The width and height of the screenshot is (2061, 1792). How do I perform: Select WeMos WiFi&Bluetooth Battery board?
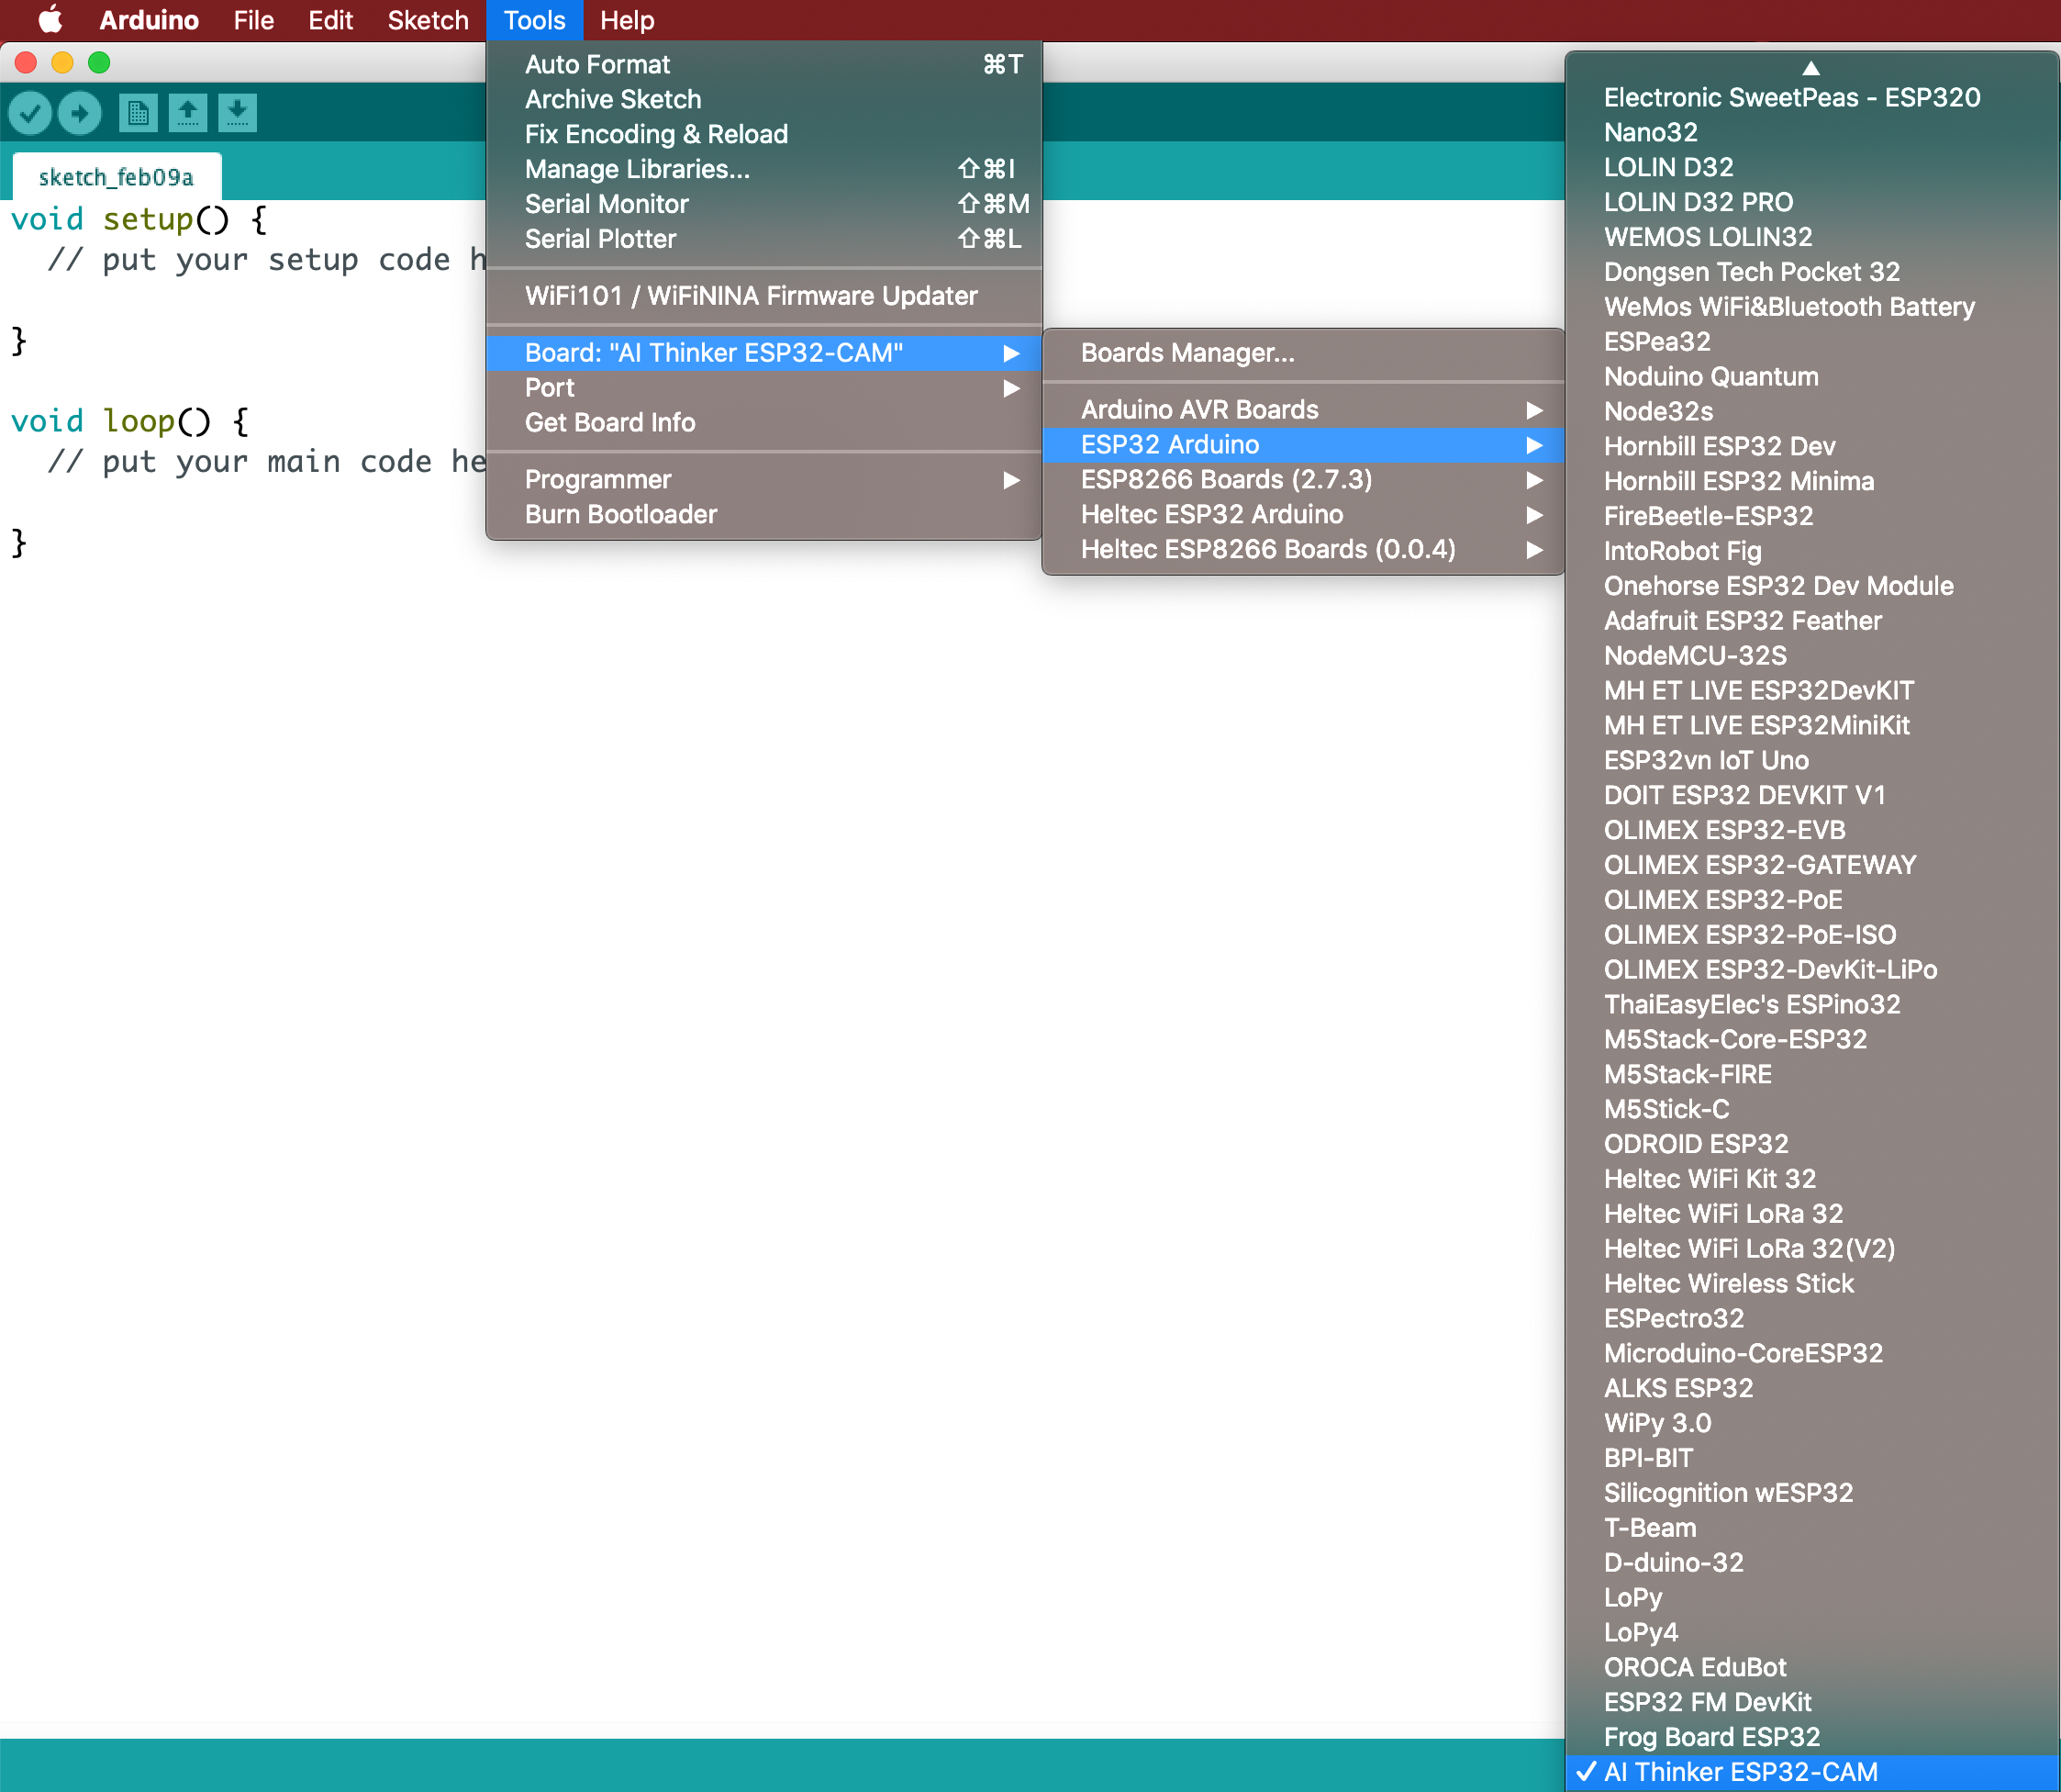tap(1812, 307)
